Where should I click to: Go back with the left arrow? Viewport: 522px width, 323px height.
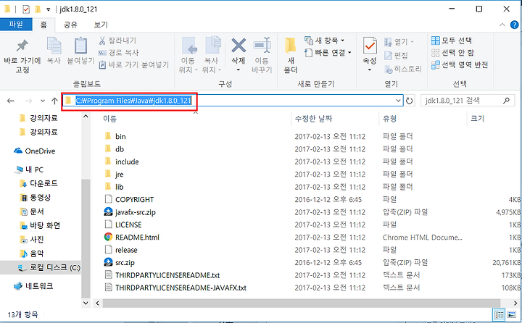click(11, 101)
